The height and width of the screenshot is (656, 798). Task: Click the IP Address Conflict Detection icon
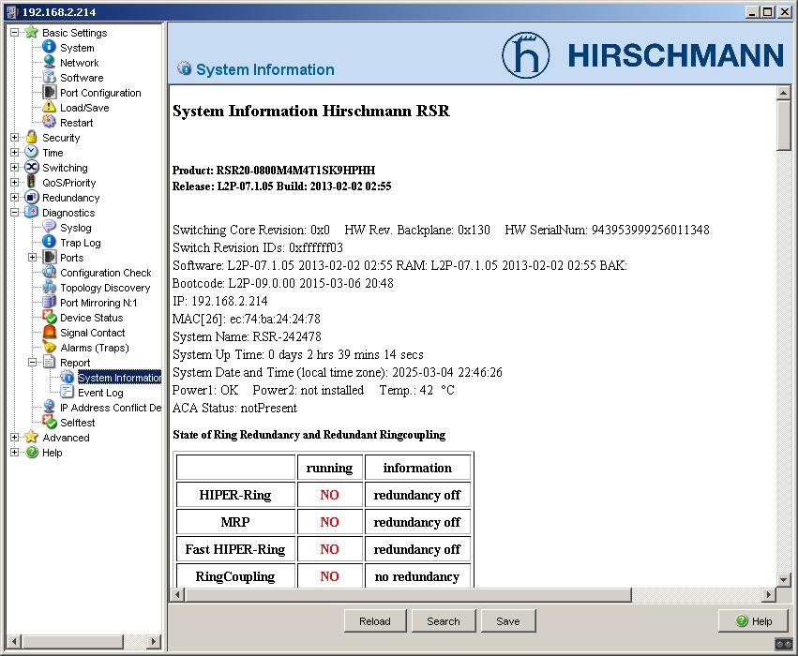pyautogui.click(x=50, y=407)
